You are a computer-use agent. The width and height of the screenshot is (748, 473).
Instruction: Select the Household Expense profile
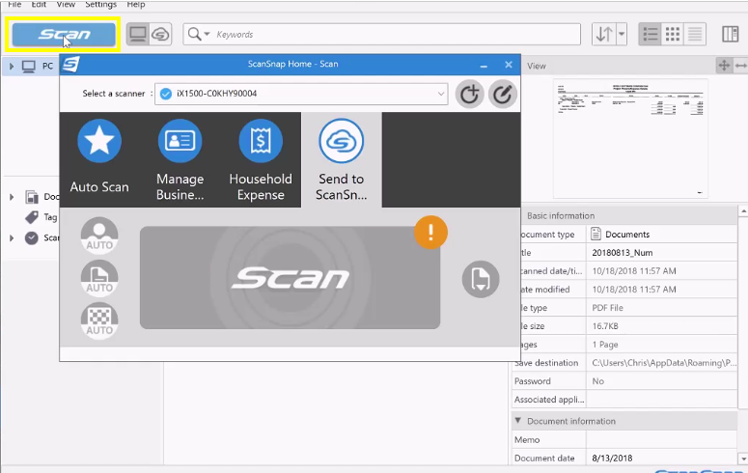[261, 159]
